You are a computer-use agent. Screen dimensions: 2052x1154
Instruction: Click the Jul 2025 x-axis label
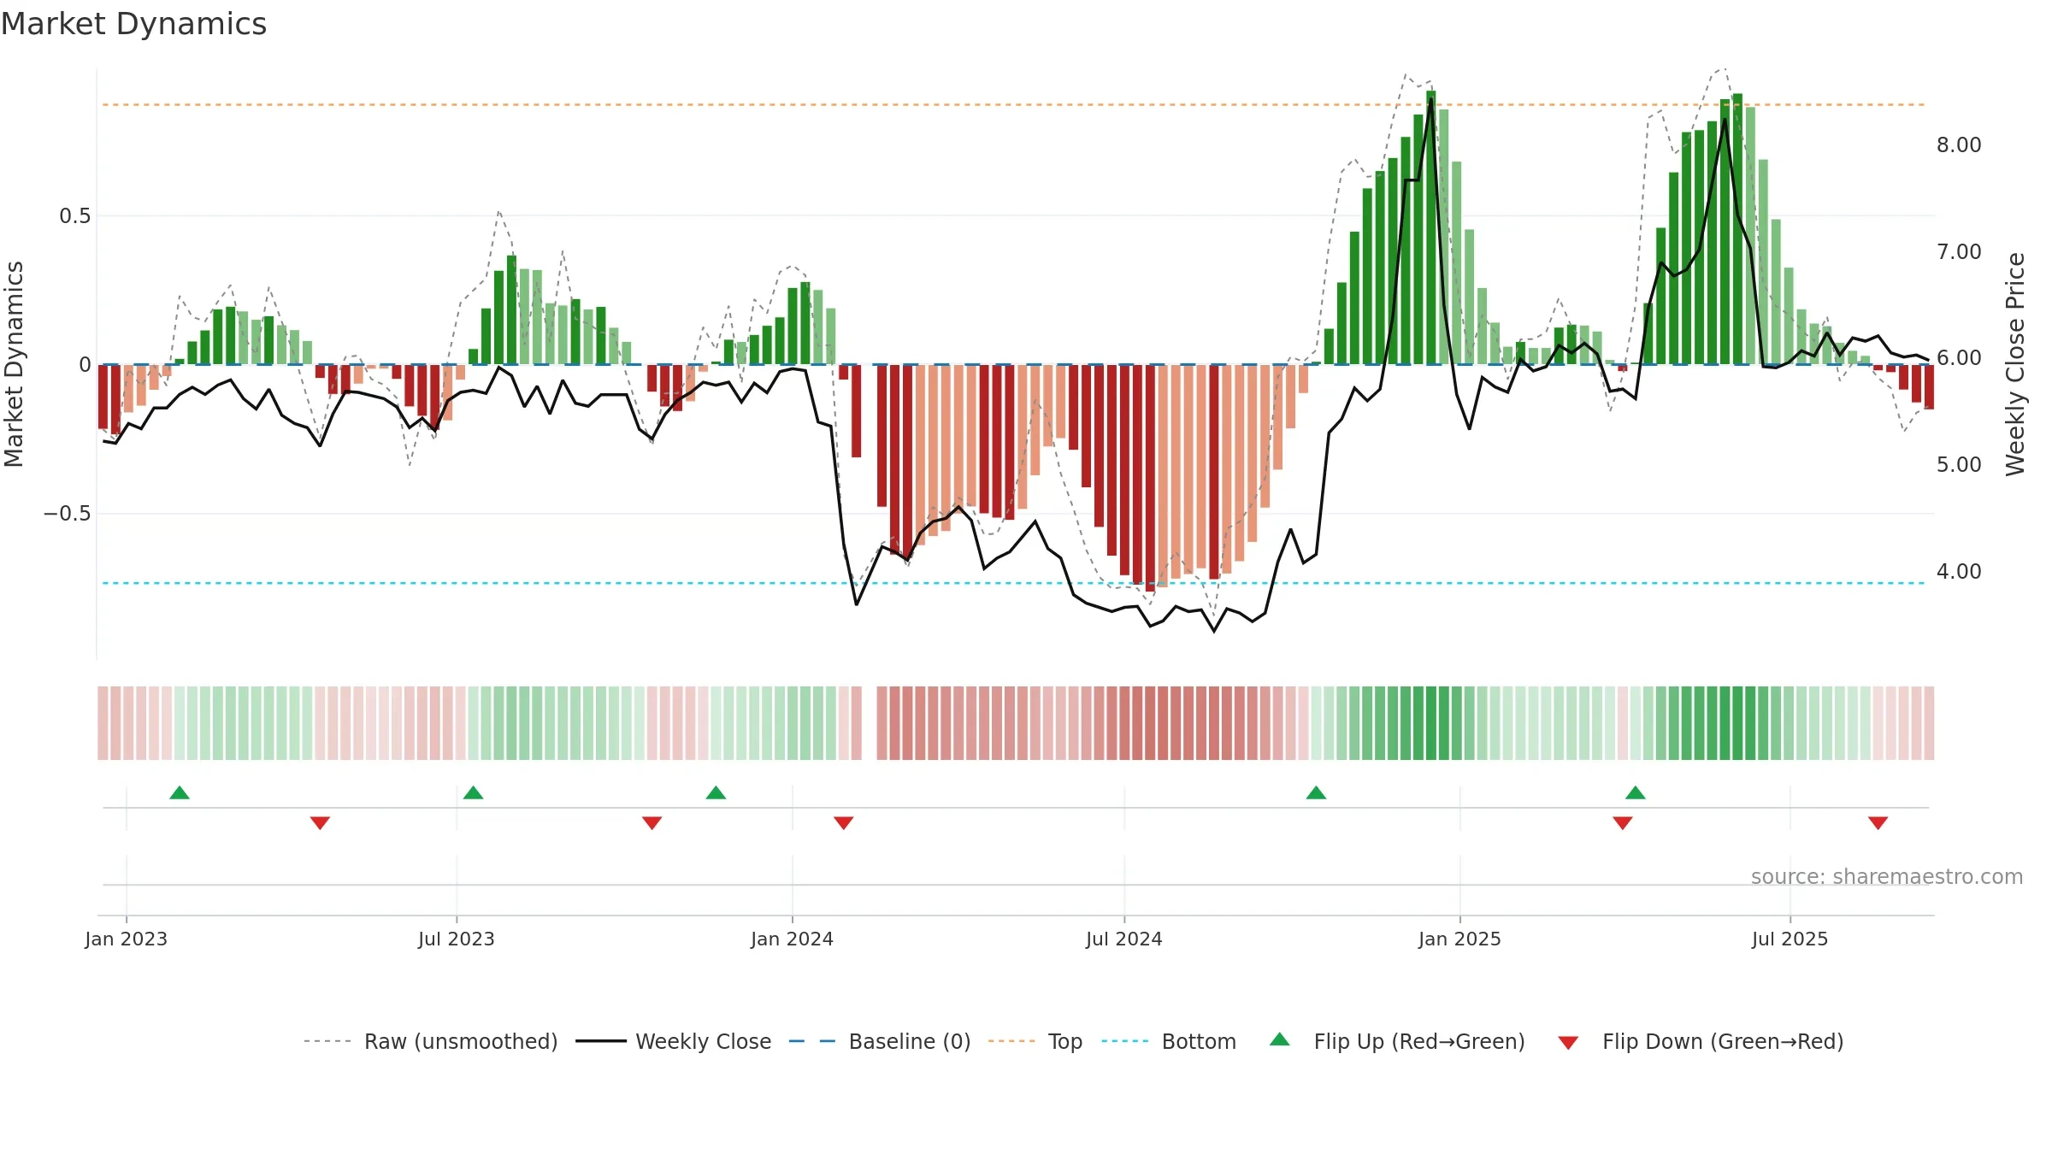click(1790, 939)
